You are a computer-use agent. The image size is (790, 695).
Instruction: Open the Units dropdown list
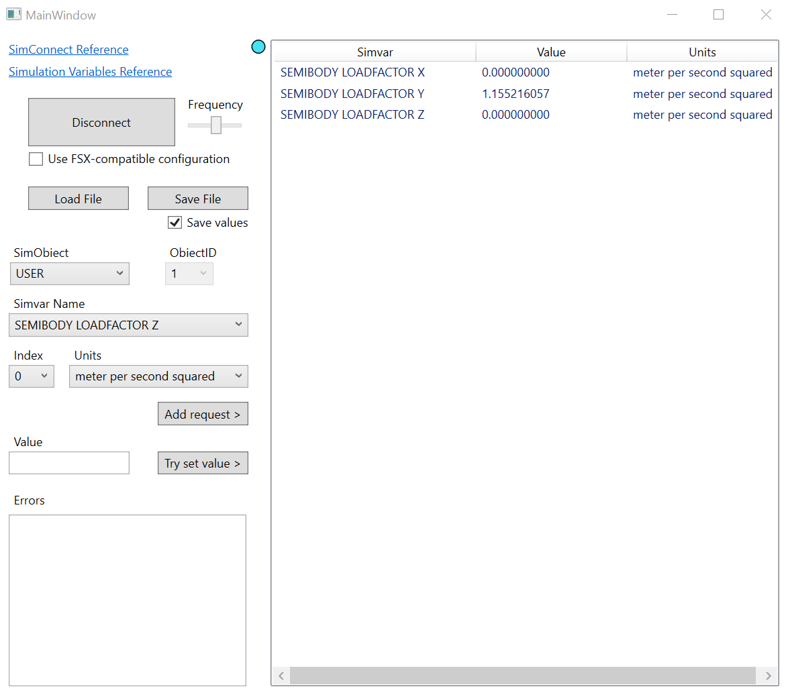[158, 376]
